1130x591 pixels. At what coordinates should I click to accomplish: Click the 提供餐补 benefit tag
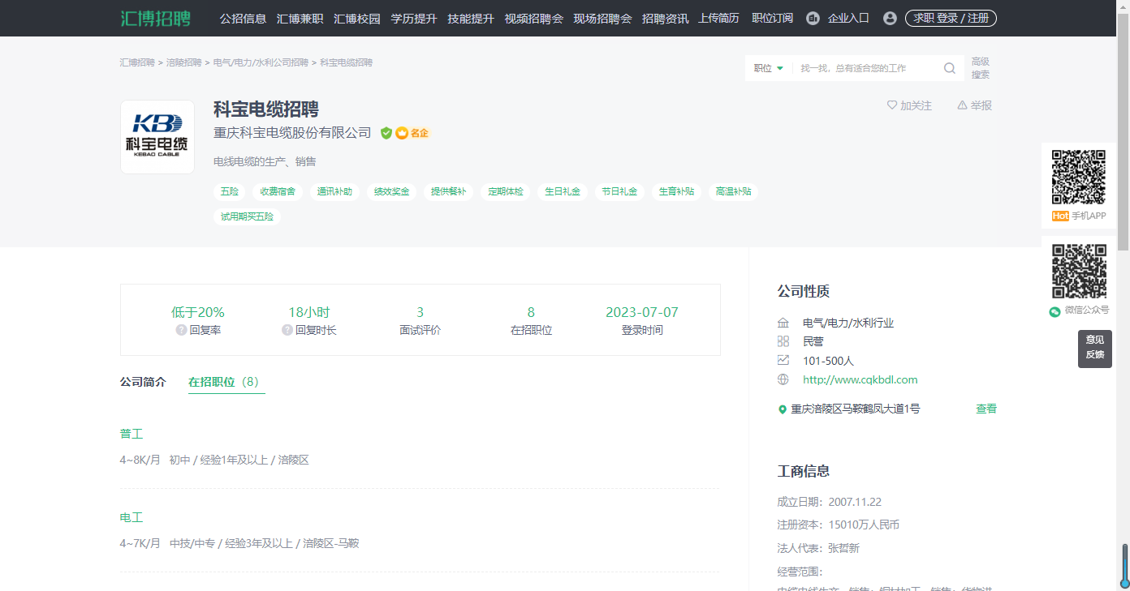[448, 192]
